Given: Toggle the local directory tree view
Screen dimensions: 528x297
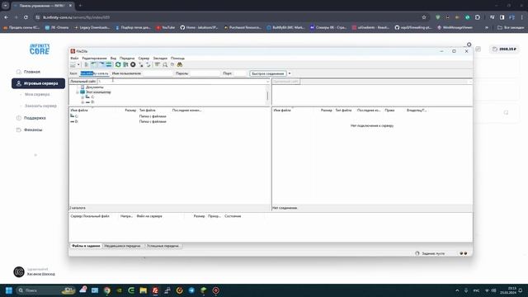Looking at the screenshot, I should (94, 64).
